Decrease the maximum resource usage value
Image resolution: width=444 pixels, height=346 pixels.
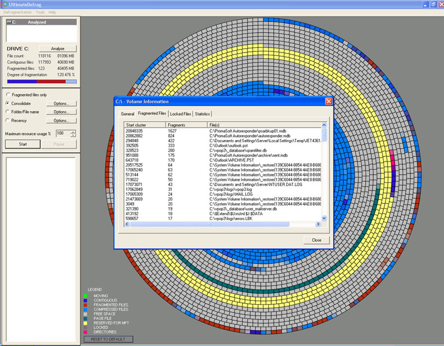pyautogui.click(x=73, y=135)
